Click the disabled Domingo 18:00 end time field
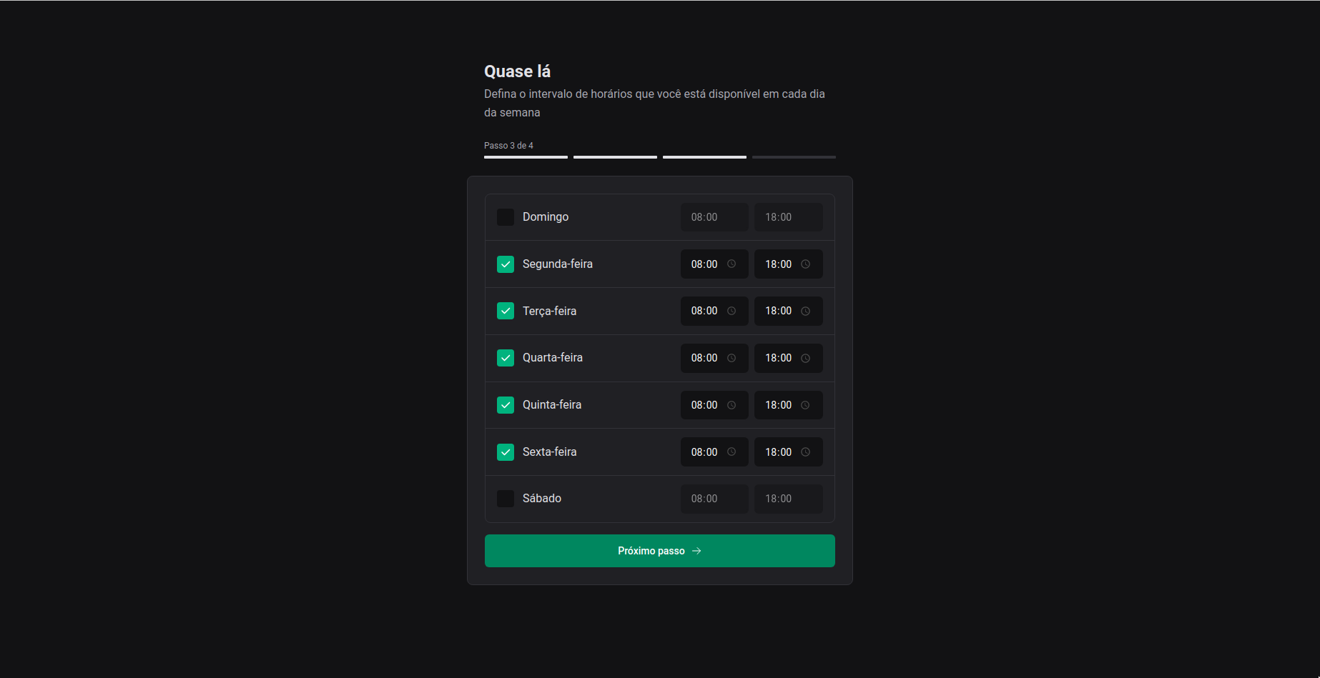This screenshot has height=678, width=1320. 789,217
